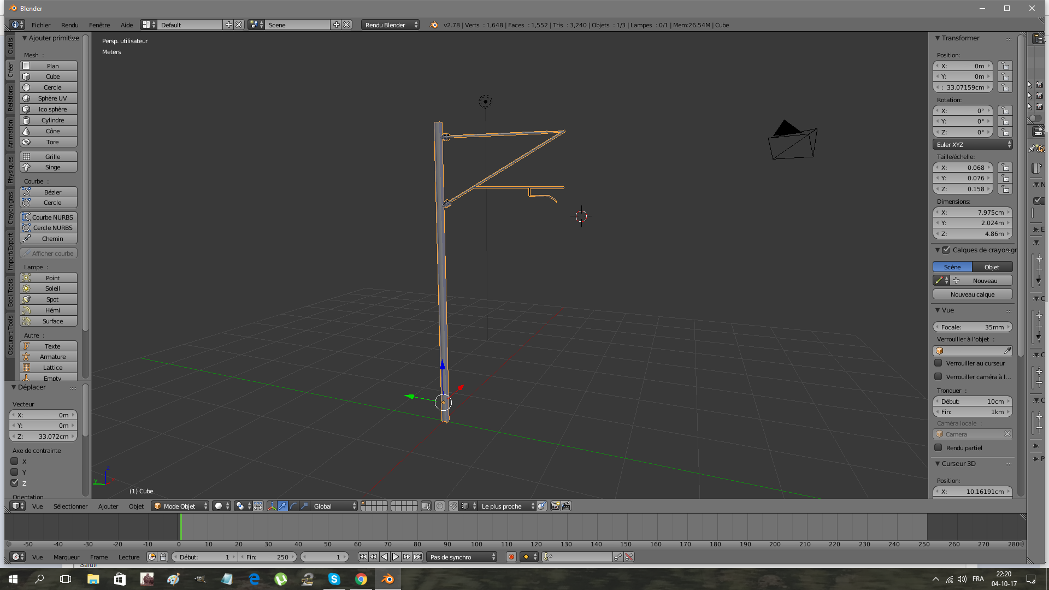Toggle the snap magnet icon in 3D header
Image resolution: width=1049 pixels, height=590 pixels.
(x=453, y=506)
